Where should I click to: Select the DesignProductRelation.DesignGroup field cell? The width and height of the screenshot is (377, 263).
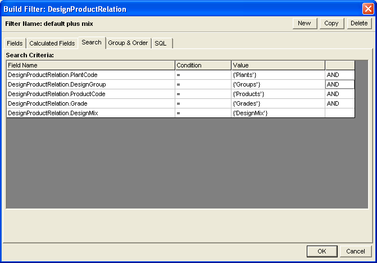[90, 84]
